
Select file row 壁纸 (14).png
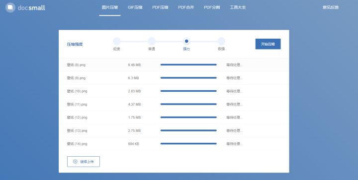(x=174, y=144)
